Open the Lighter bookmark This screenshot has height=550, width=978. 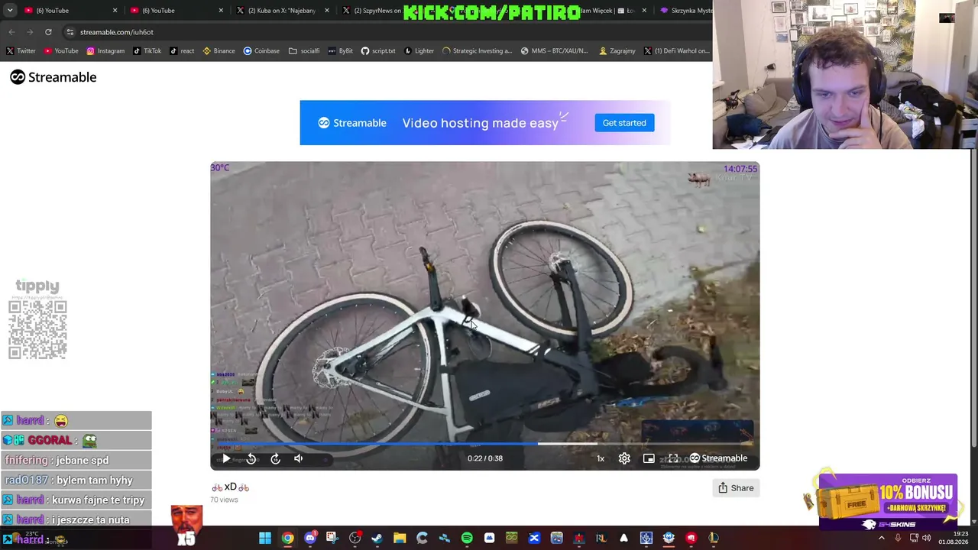tap(419, 51)
